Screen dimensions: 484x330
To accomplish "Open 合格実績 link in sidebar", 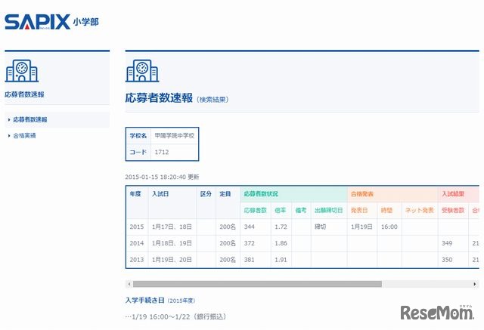I will coord(24,136).
